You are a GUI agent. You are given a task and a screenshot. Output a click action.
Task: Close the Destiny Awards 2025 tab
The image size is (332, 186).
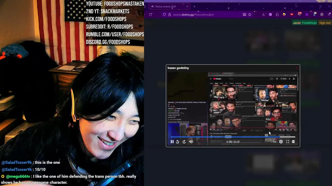coord(187,6)
